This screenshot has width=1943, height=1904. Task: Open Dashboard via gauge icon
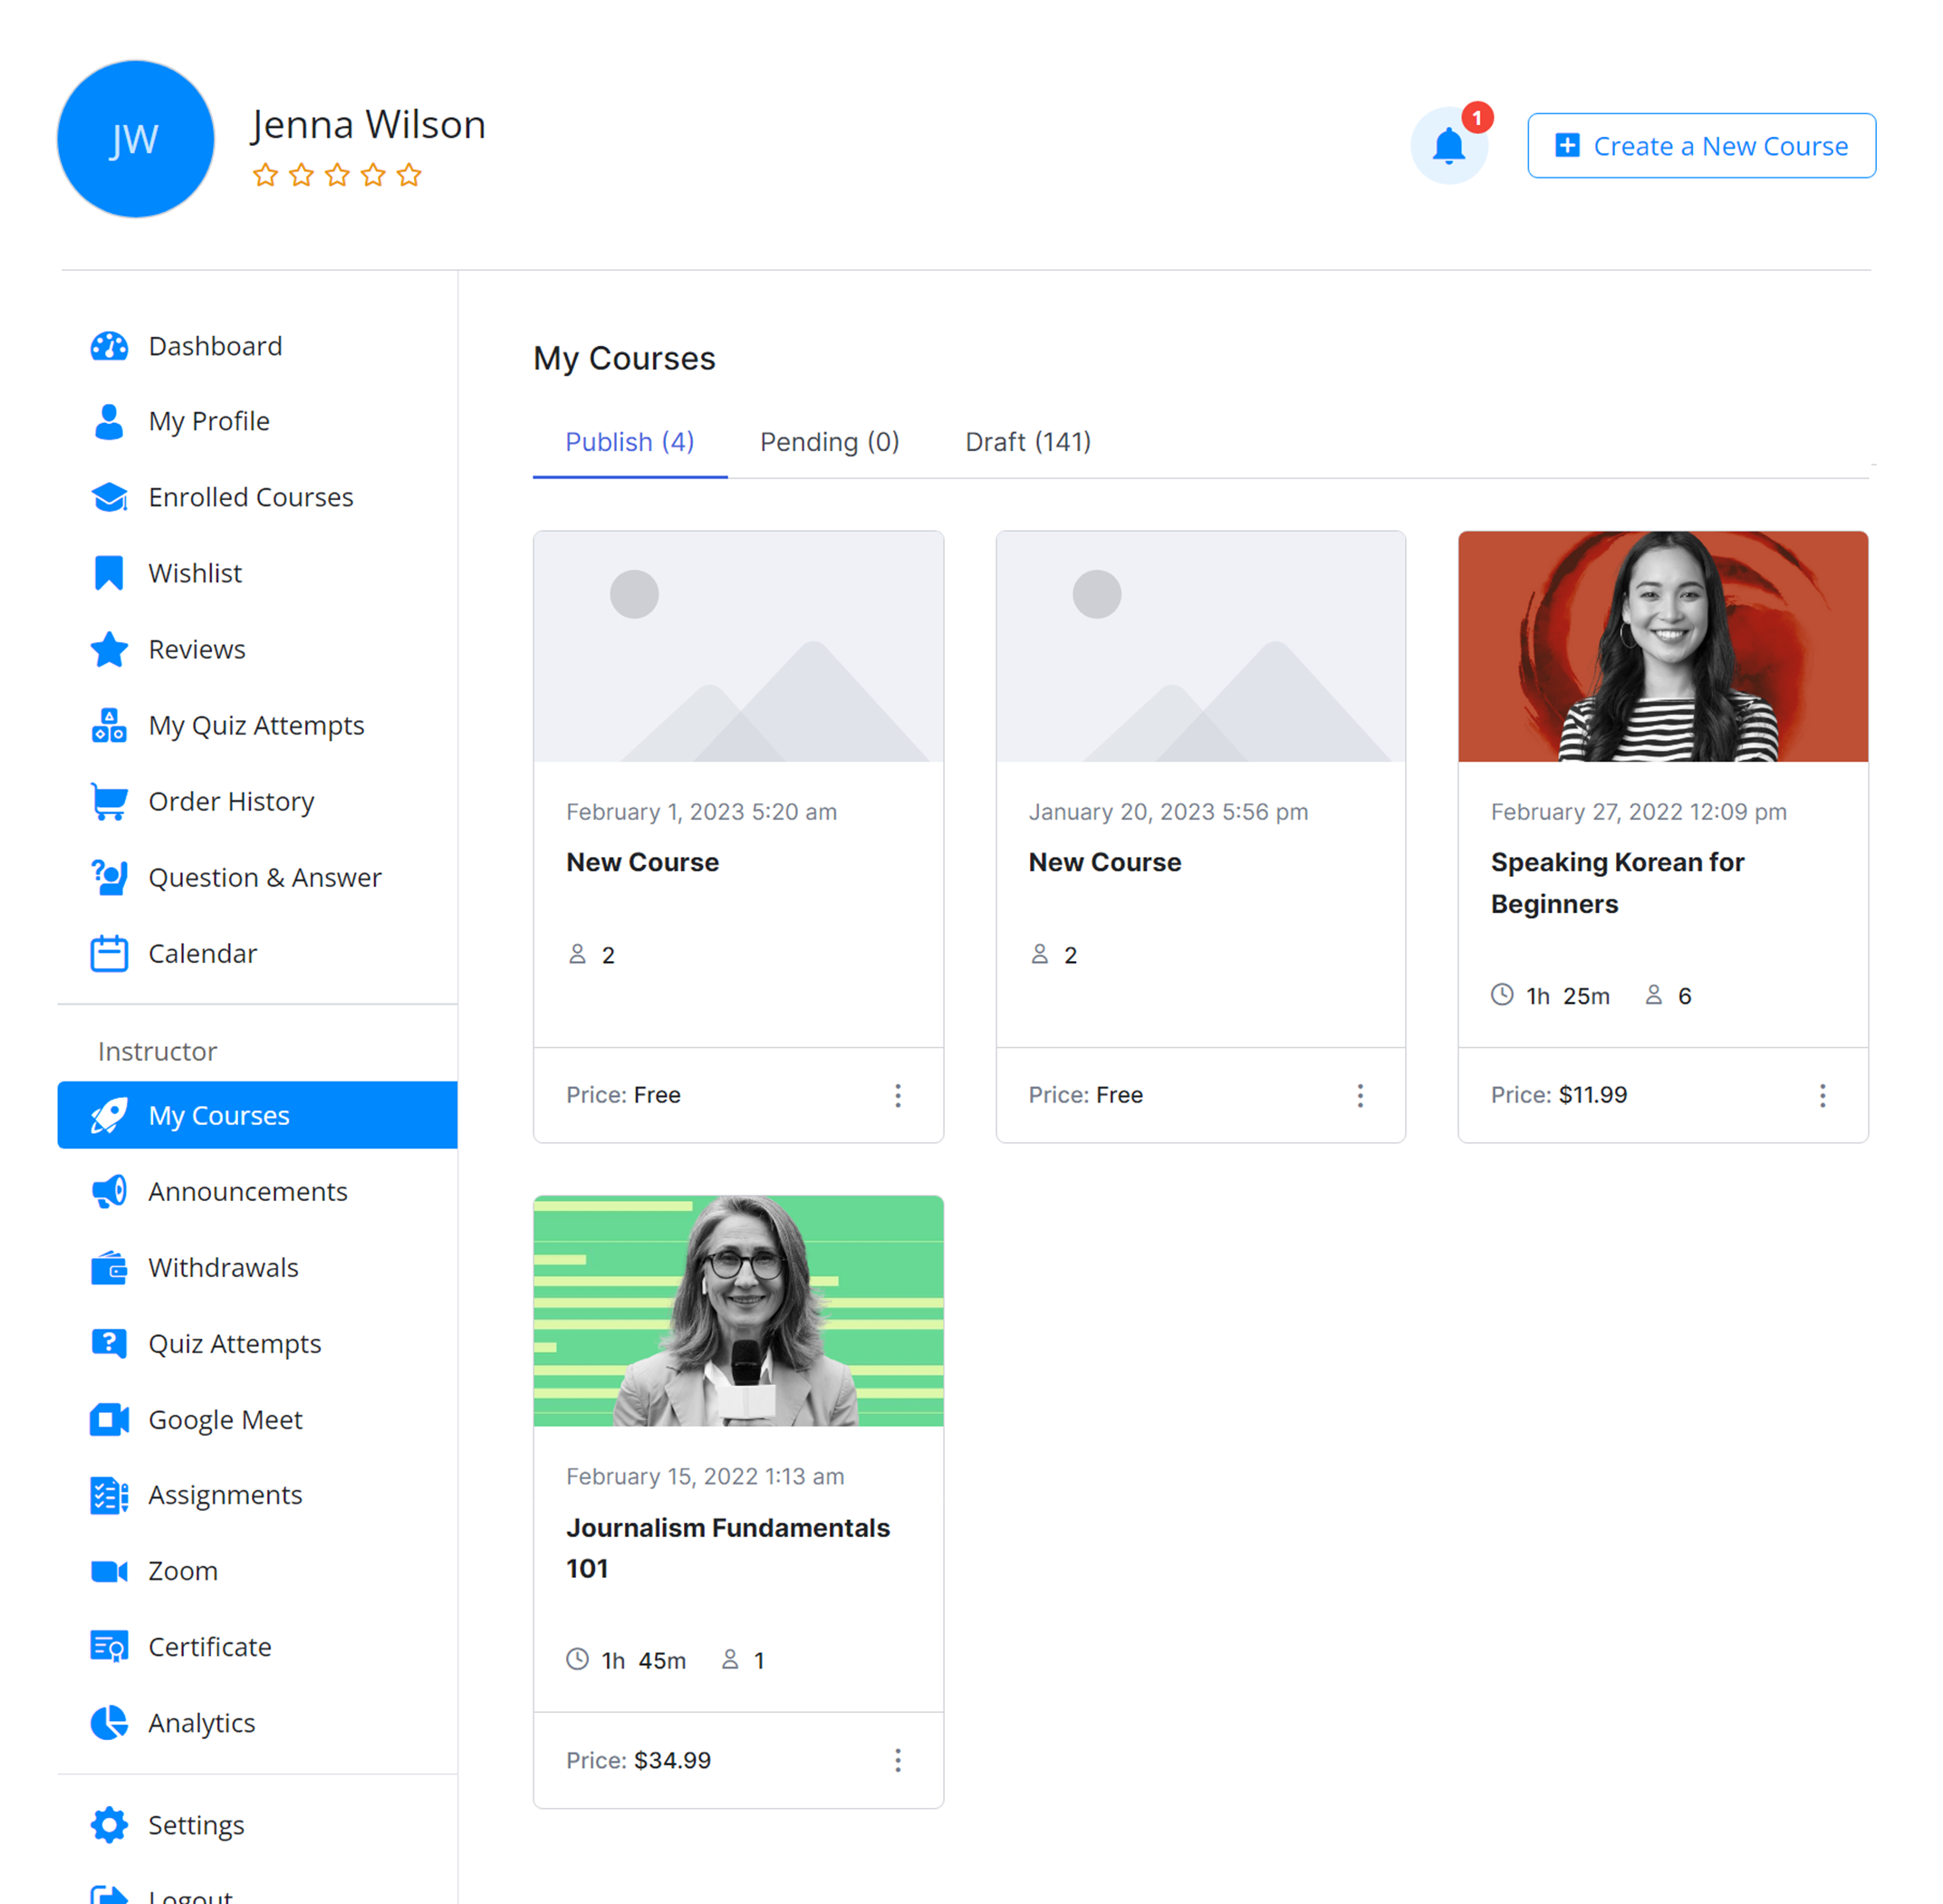coord(109,346)
